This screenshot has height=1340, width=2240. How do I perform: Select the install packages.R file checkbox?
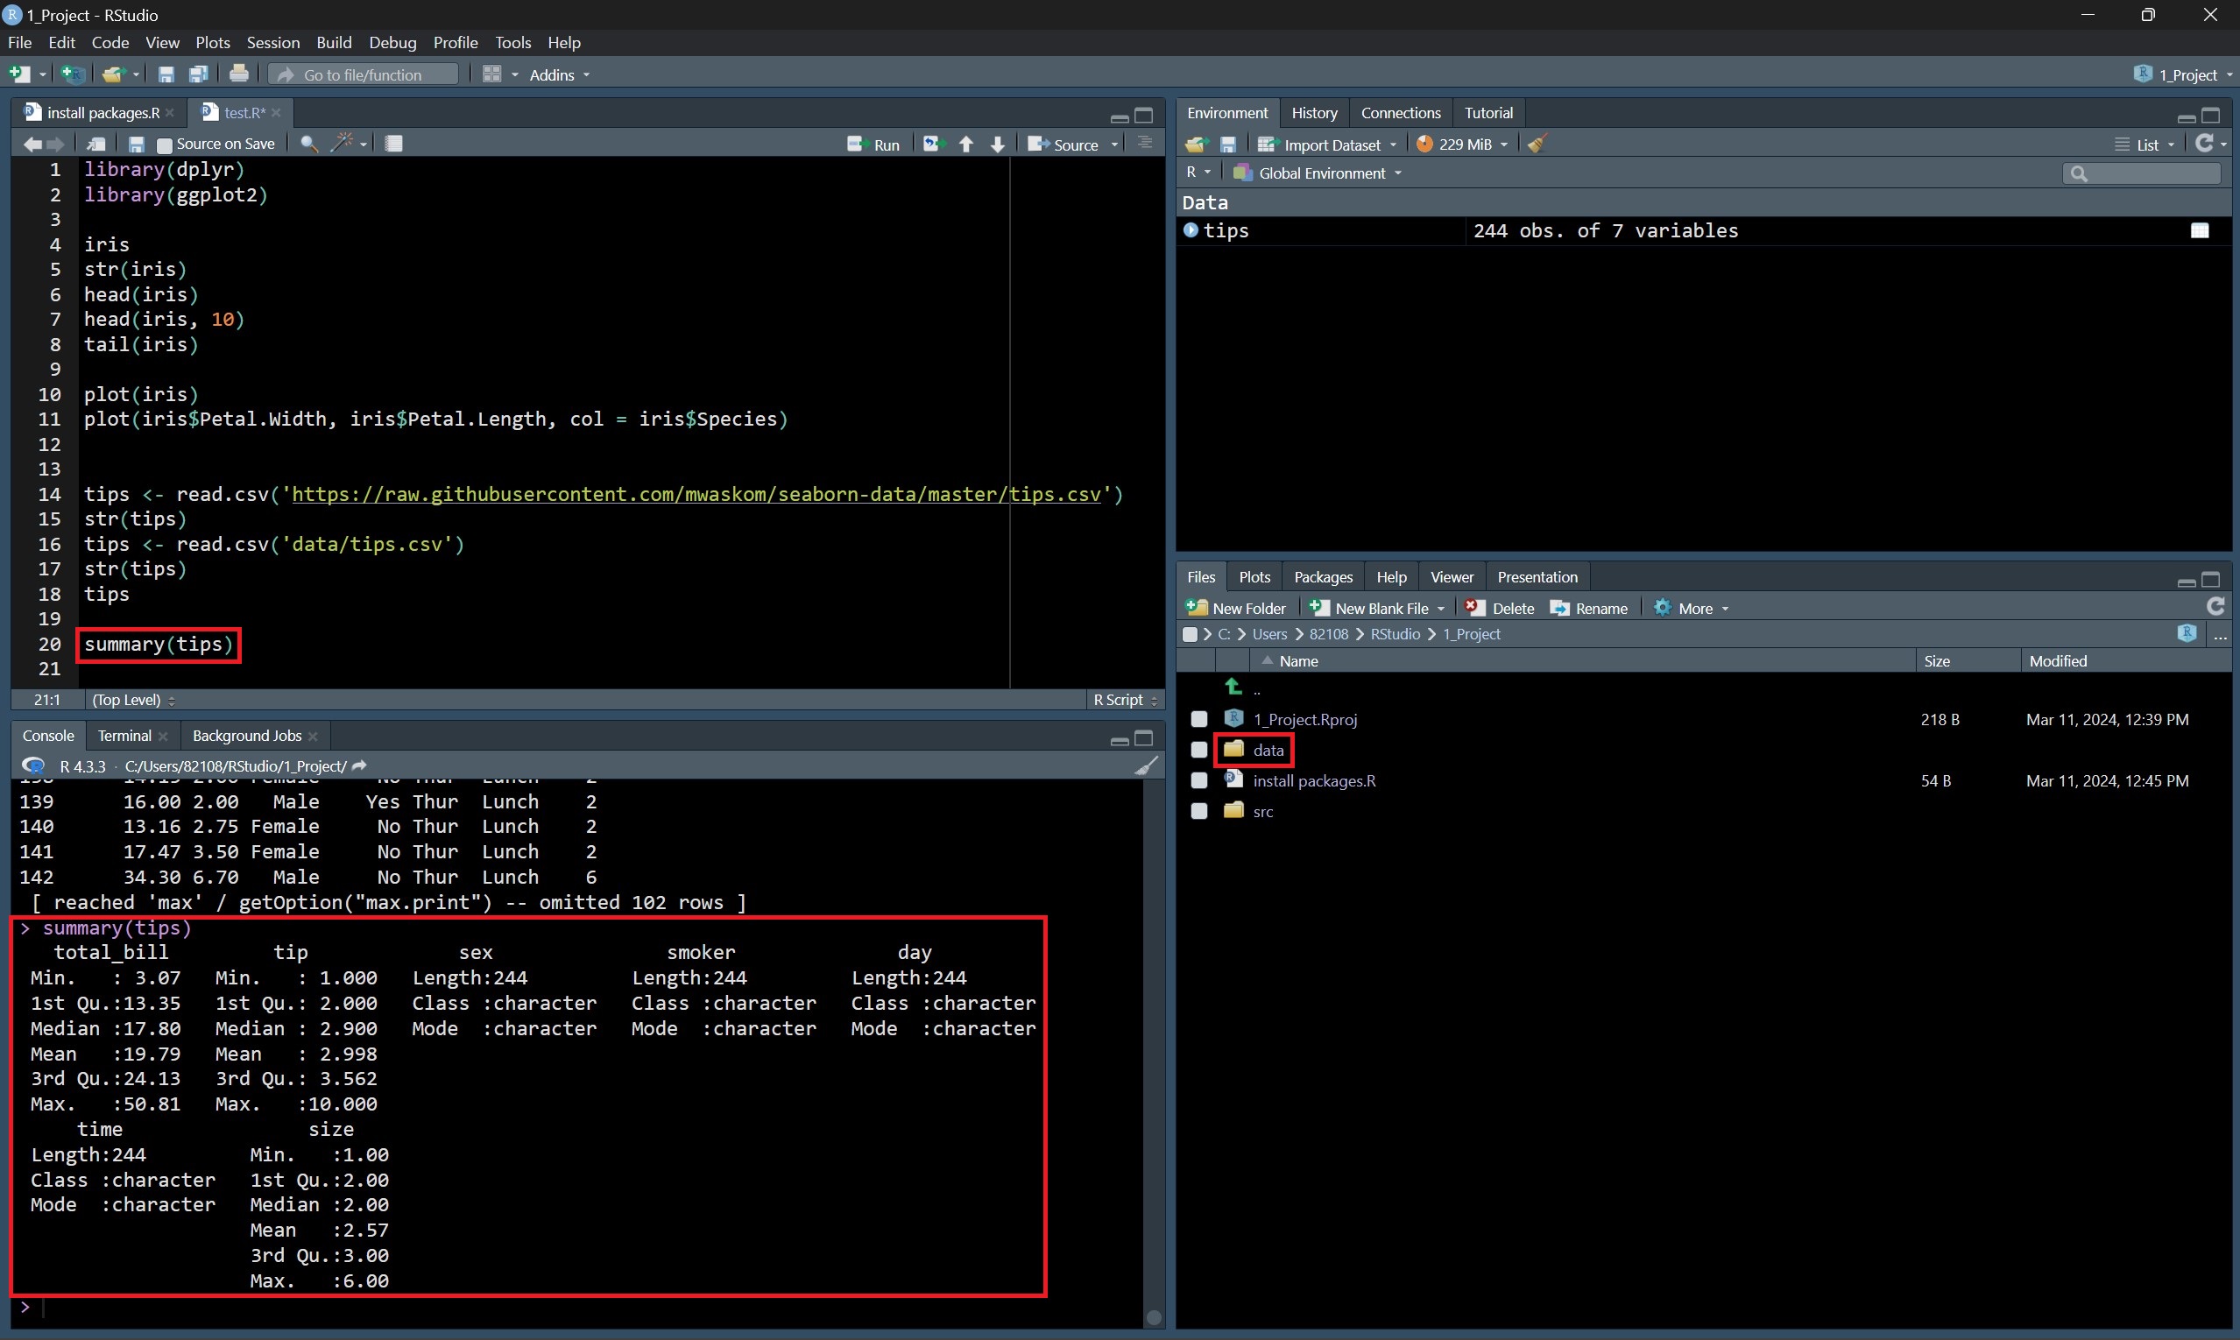tap(1198, 781)
